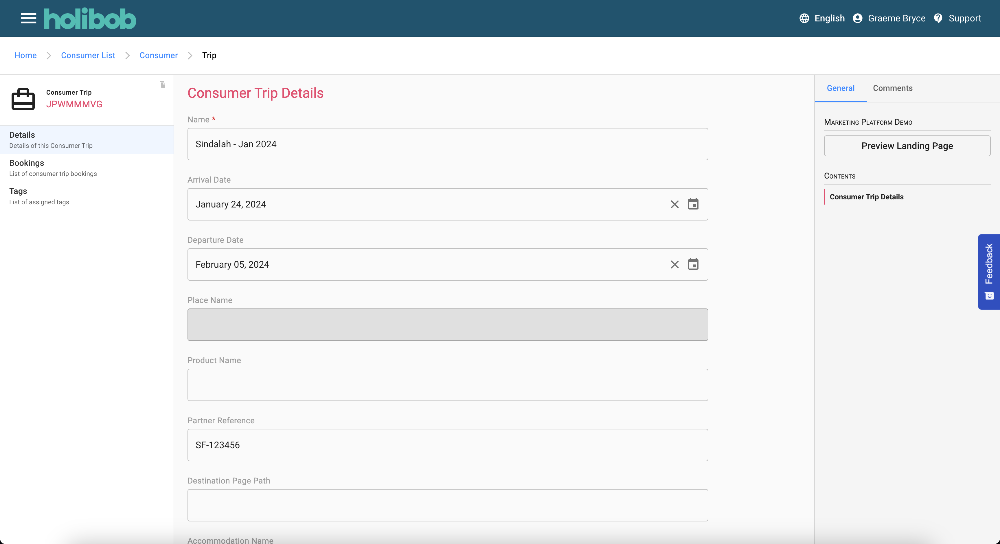Viewport: 1000px width, 544px height.
Task: Open the Support link
Action: click(x=965, y=18)
